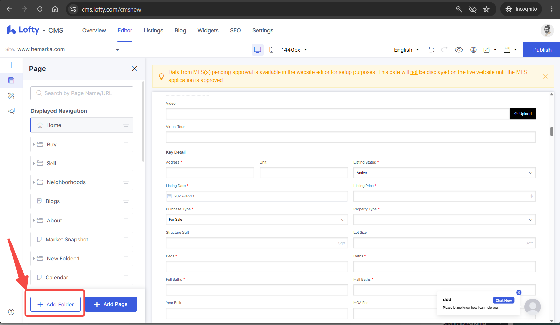Open the Widgets tab

coord(208,30)
